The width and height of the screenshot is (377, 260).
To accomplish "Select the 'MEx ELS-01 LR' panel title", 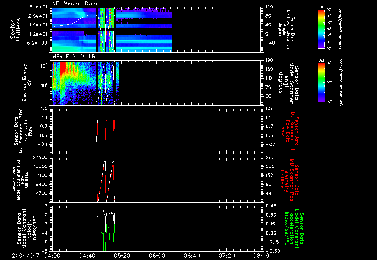I will [74, 57].
